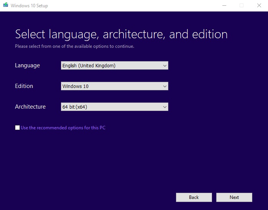
Task: Click the 'Use the recommended options for this PC' label
Action: tap(63, 128)
